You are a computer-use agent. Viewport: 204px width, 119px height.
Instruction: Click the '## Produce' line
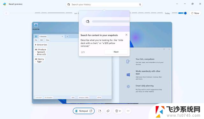[40, 49]
